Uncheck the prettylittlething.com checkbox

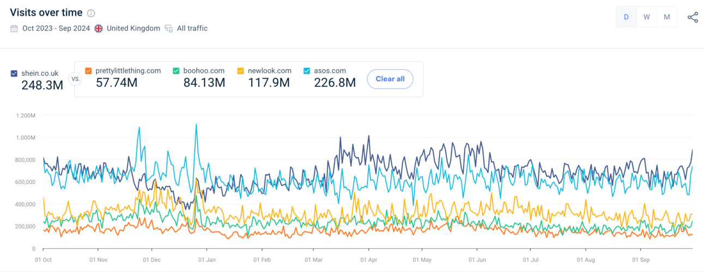pyautogui.click(x=89, y=71)
